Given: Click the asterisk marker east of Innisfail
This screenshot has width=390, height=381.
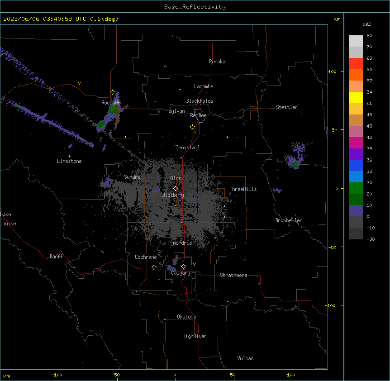Looking at the screenshot, I should tap(227, 137).
